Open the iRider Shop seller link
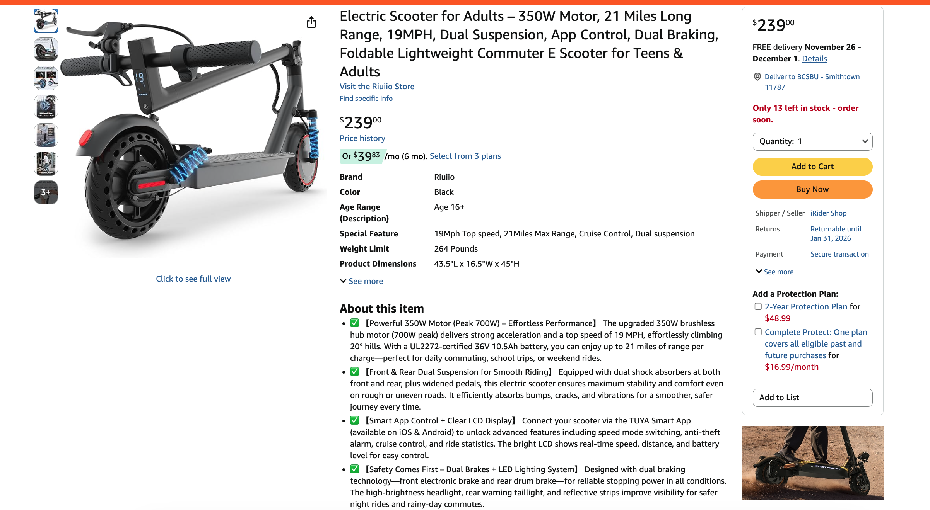The height and width of the screenshot is (510, 930). click(828, 213)
